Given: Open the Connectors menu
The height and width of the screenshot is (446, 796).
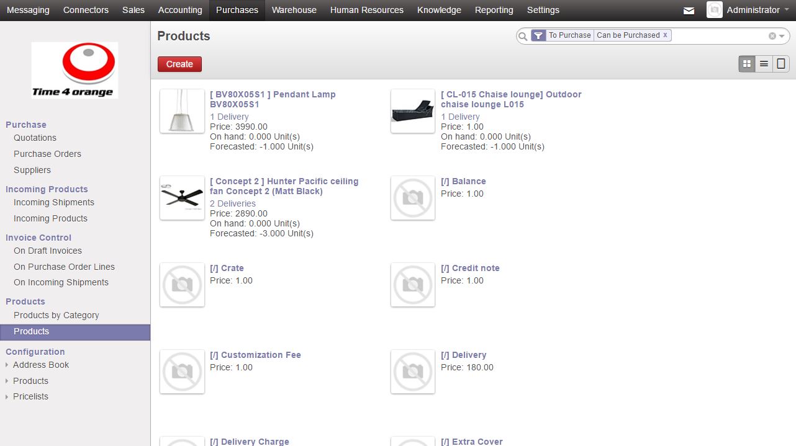Looking at the screenshot, I should (x=86, y=10).
